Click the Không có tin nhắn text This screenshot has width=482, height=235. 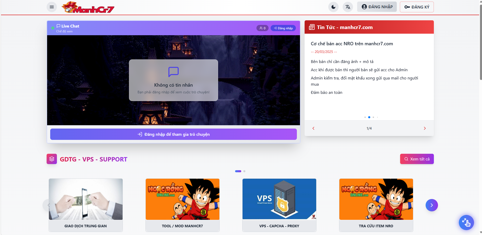click(174, 85)
